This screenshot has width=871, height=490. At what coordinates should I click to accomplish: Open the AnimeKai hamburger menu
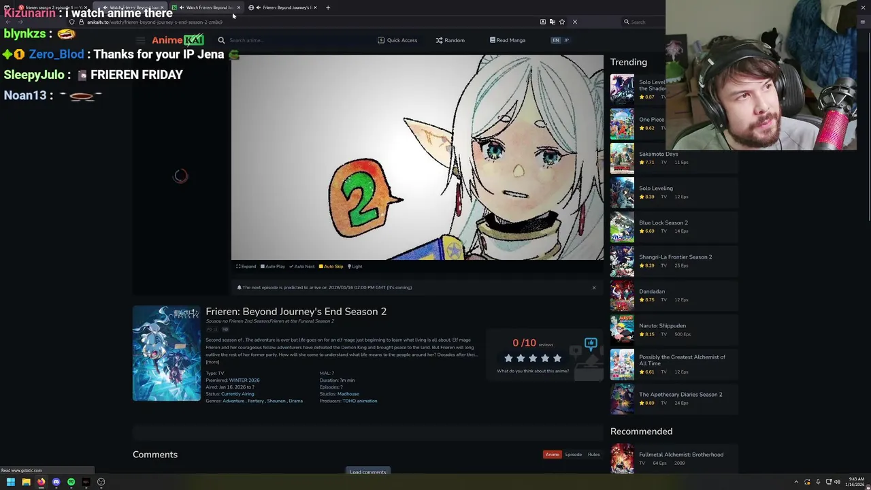[140, 40]
